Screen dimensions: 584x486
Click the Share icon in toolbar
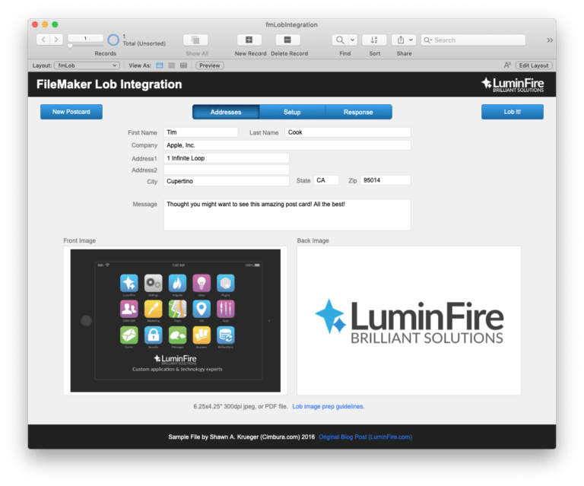[400, 40]
